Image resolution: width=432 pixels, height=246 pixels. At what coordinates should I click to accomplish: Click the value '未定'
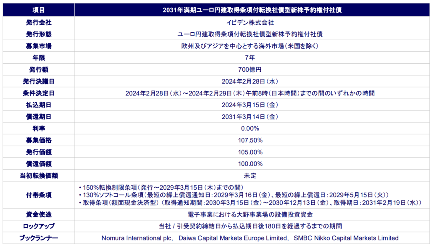(250, 176)
